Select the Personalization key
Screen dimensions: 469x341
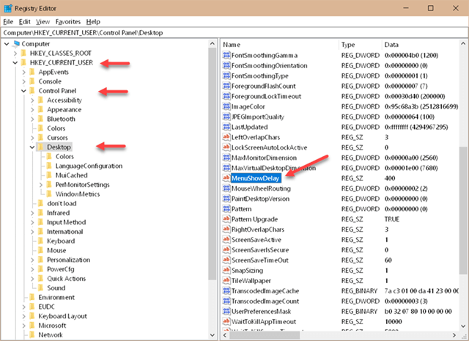[x=68, y=260]
